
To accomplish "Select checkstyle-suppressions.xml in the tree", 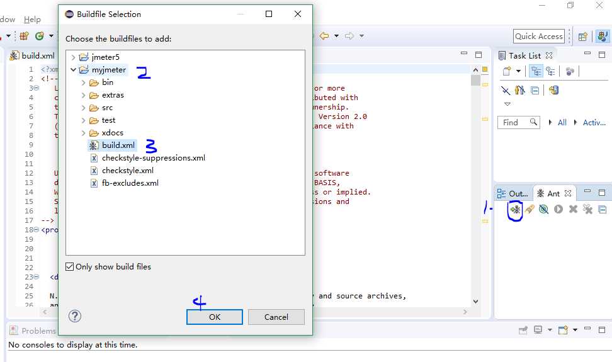I will pyautogui.click(x=154, y=158).
